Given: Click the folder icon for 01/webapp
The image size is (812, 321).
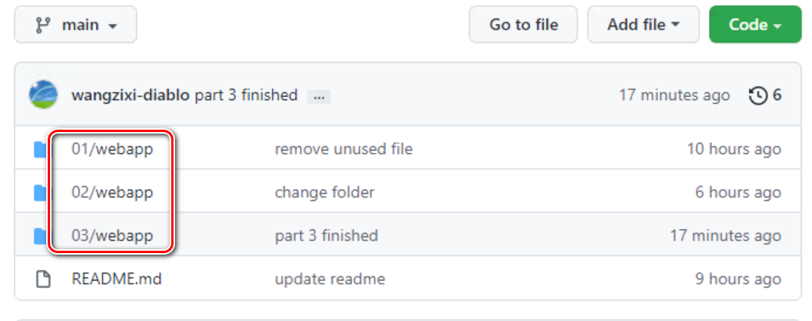Looking at the screenshot, I should pos(41,149).
